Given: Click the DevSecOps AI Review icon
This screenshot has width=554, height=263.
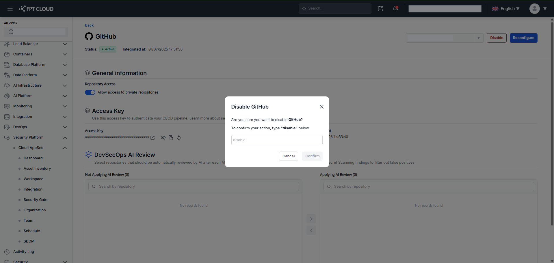Looking at the screenshot, I should tap(88, 154).
